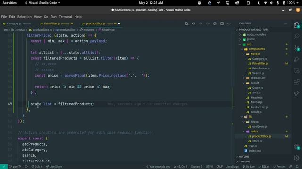This screenshot has width=302, height=169.
Task: Open Accounts menu in activity bar
Action: [x=297, y=147]
